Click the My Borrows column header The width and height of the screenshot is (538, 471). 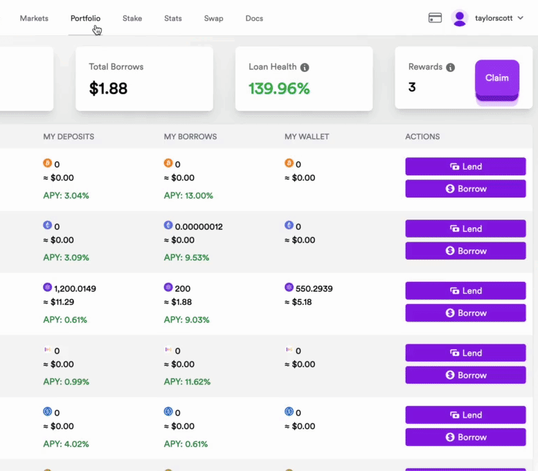(x=190, y=136)
